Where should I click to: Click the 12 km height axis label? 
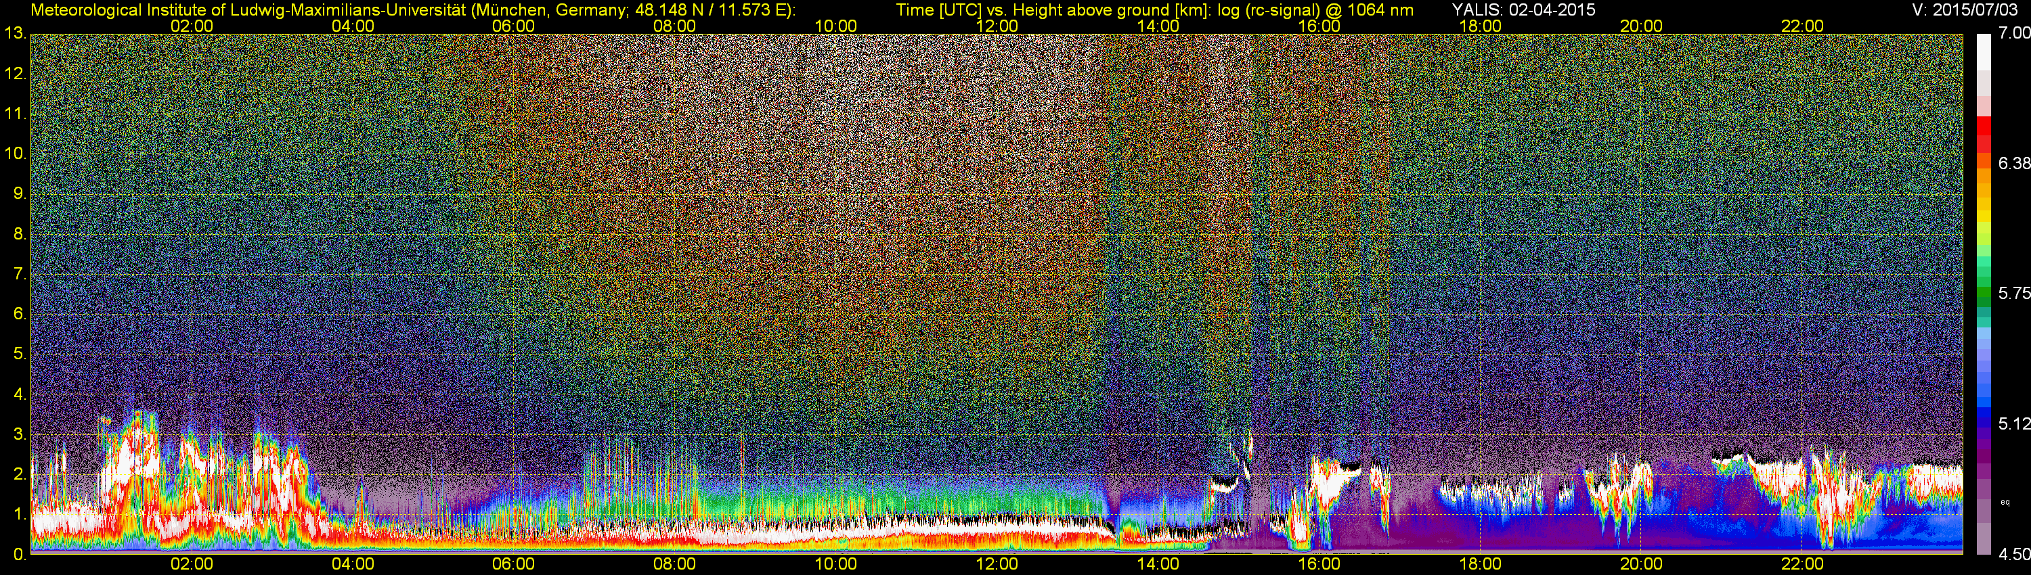[15, 74]
